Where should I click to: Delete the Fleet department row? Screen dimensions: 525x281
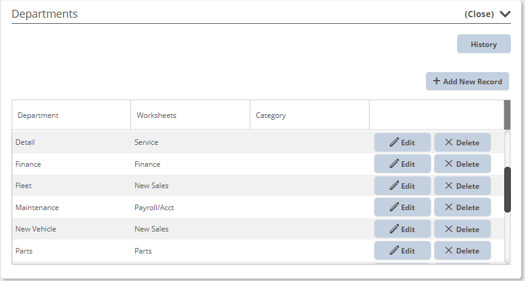[x=463, y=186]
